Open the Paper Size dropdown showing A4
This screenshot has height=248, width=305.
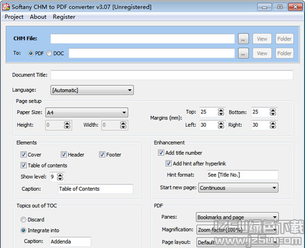tap(87, 112)
